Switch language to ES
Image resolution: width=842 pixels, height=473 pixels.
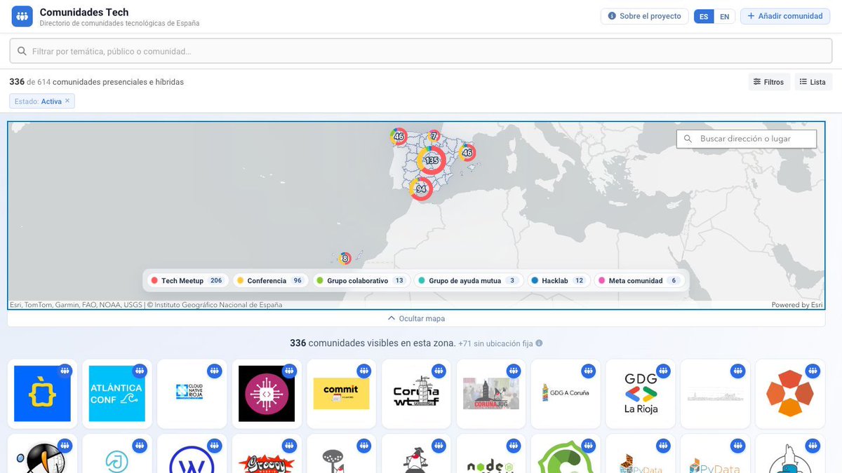704,16
